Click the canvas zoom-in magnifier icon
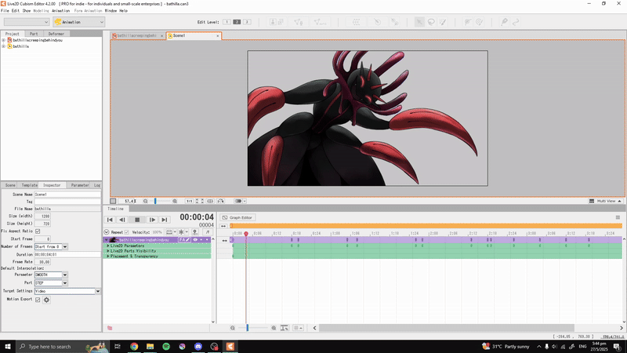 175,201
